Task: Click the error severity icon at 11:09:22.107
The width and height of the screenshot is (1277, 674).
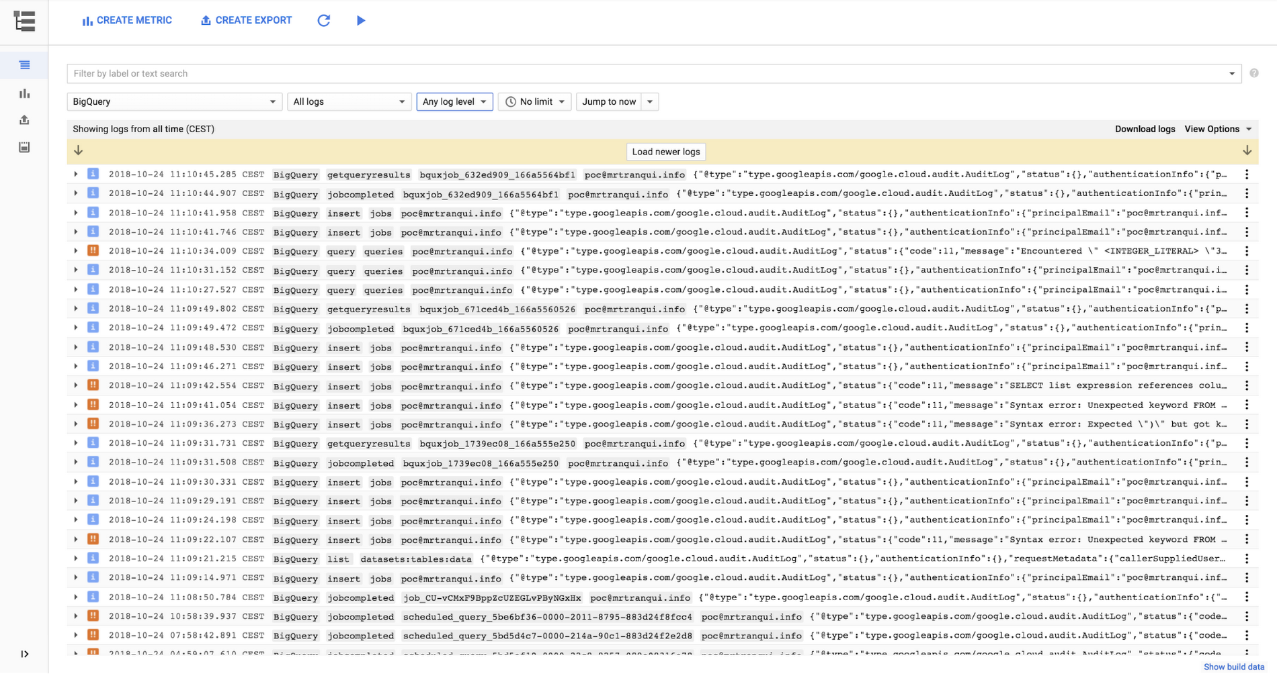Action: click(93, 539)
